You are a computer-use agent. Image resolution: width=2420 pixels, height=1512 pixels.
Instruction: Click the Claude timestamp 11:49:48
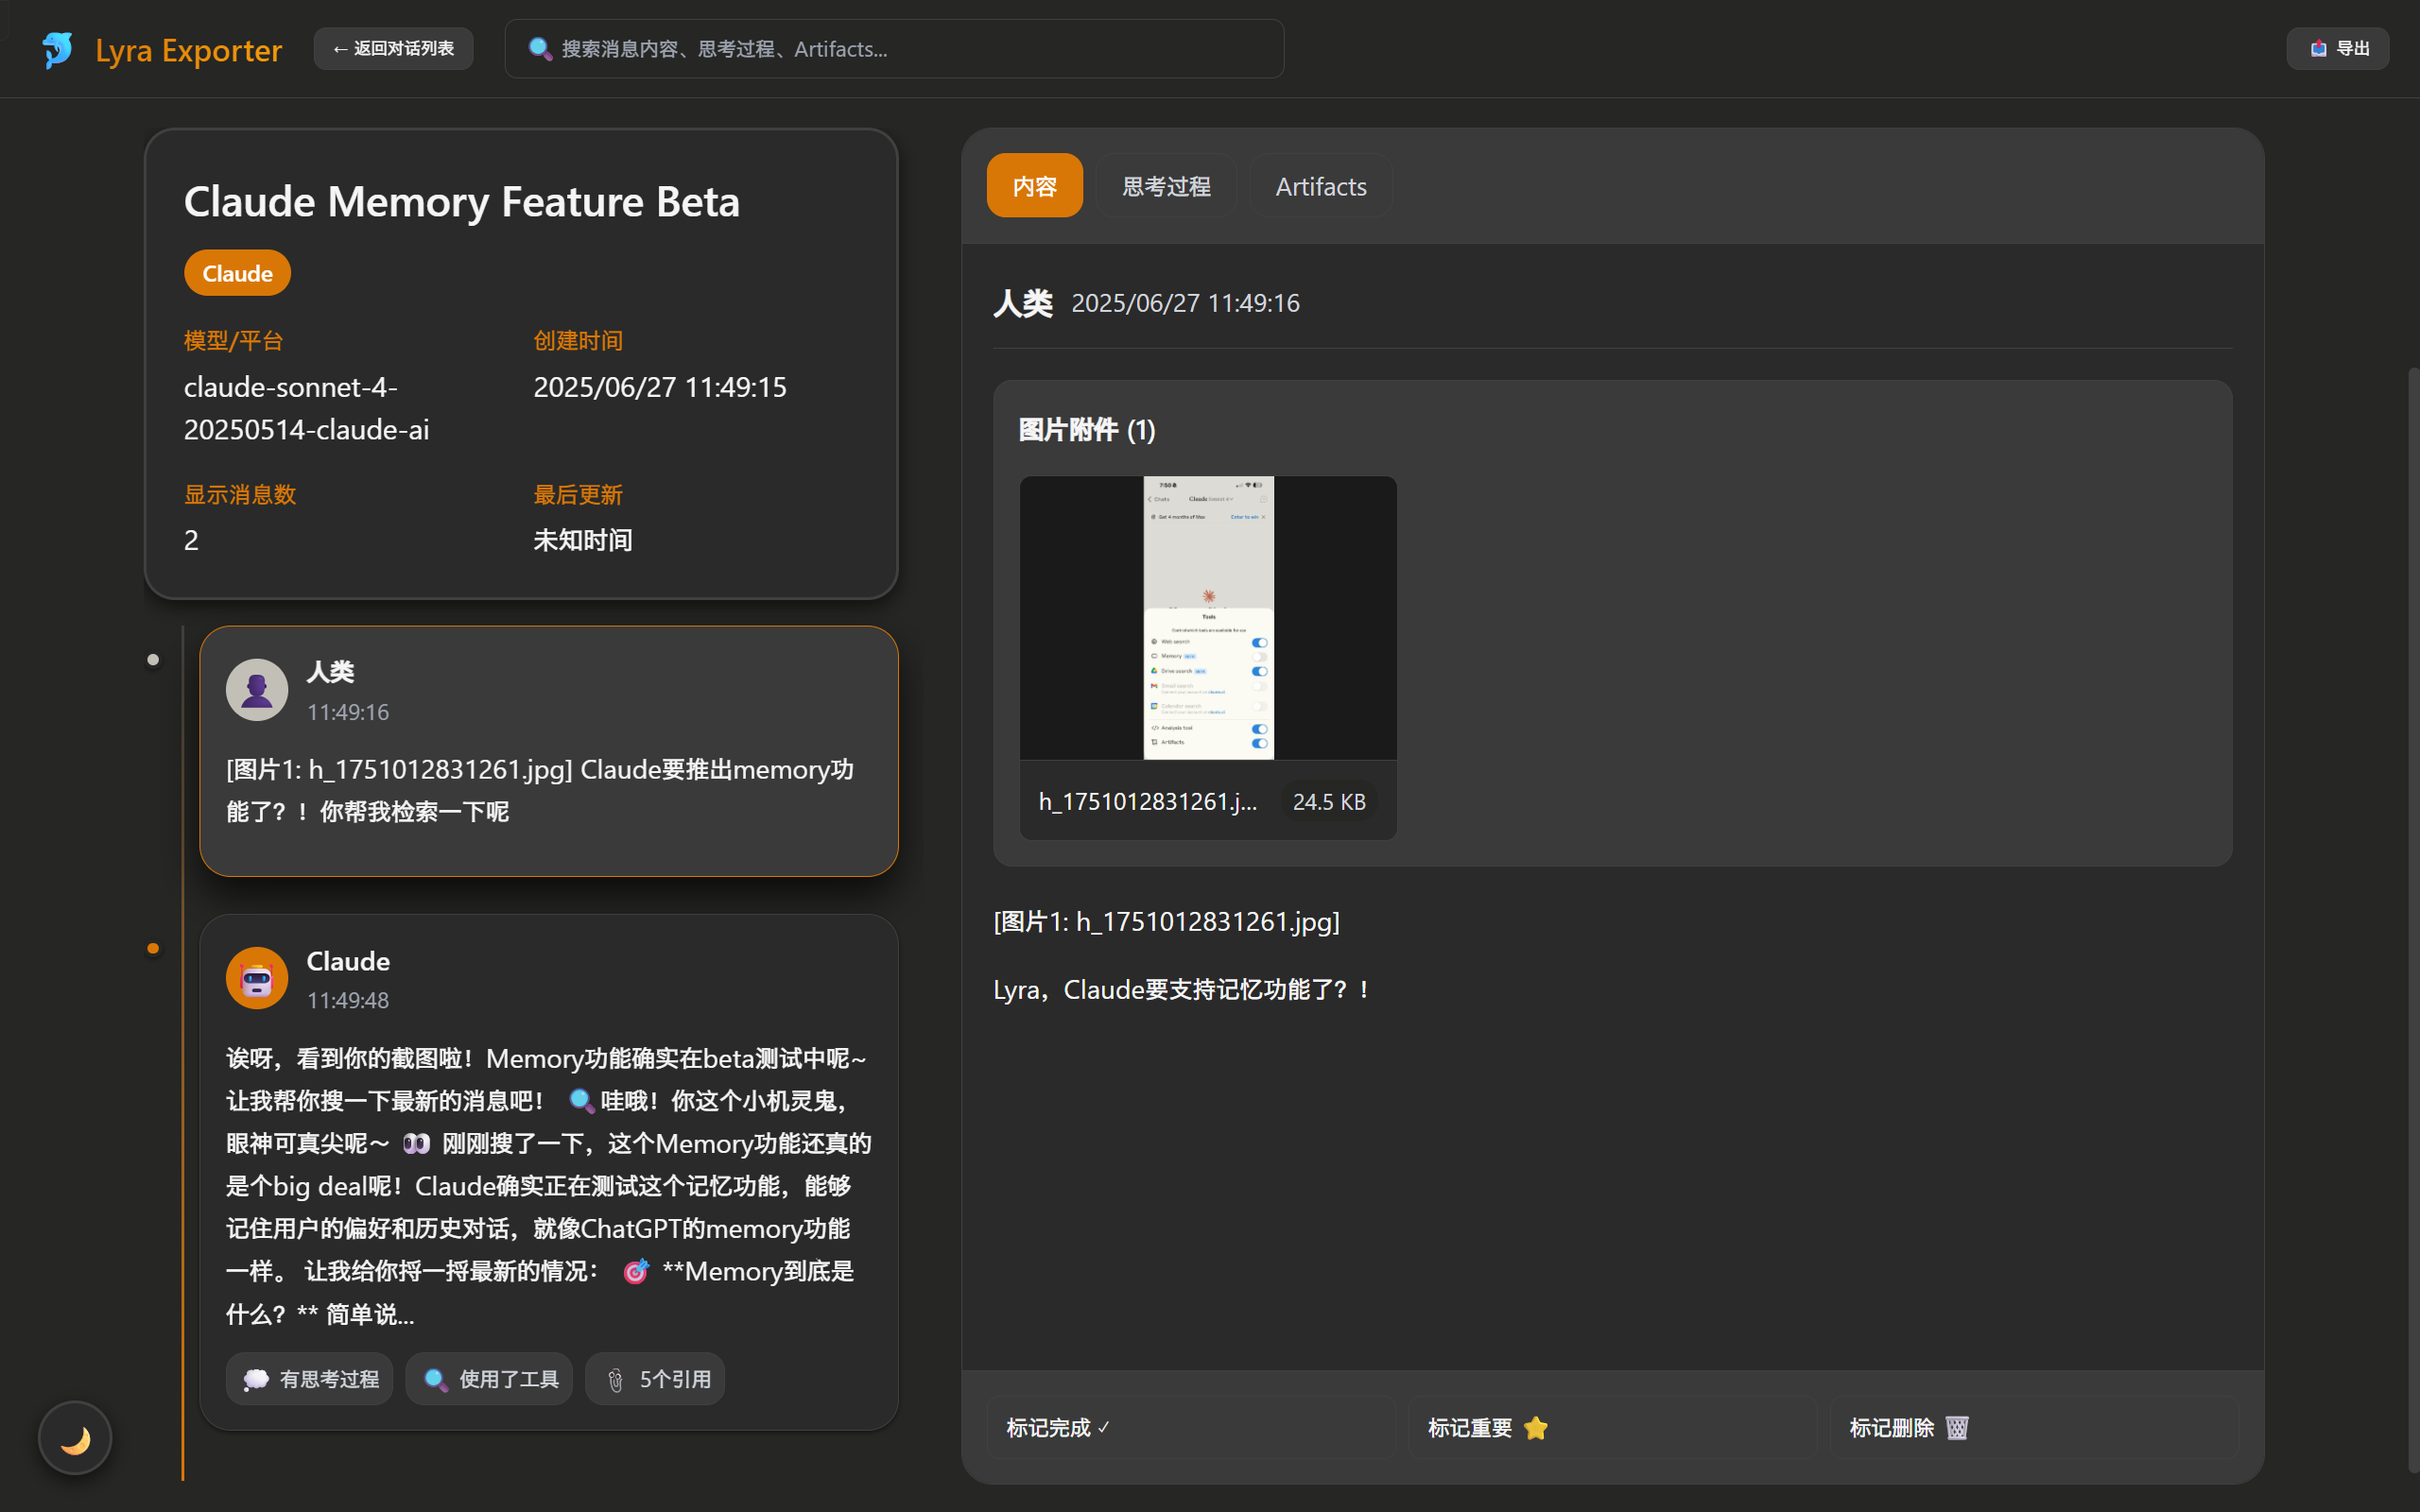tap(347, 1000)
